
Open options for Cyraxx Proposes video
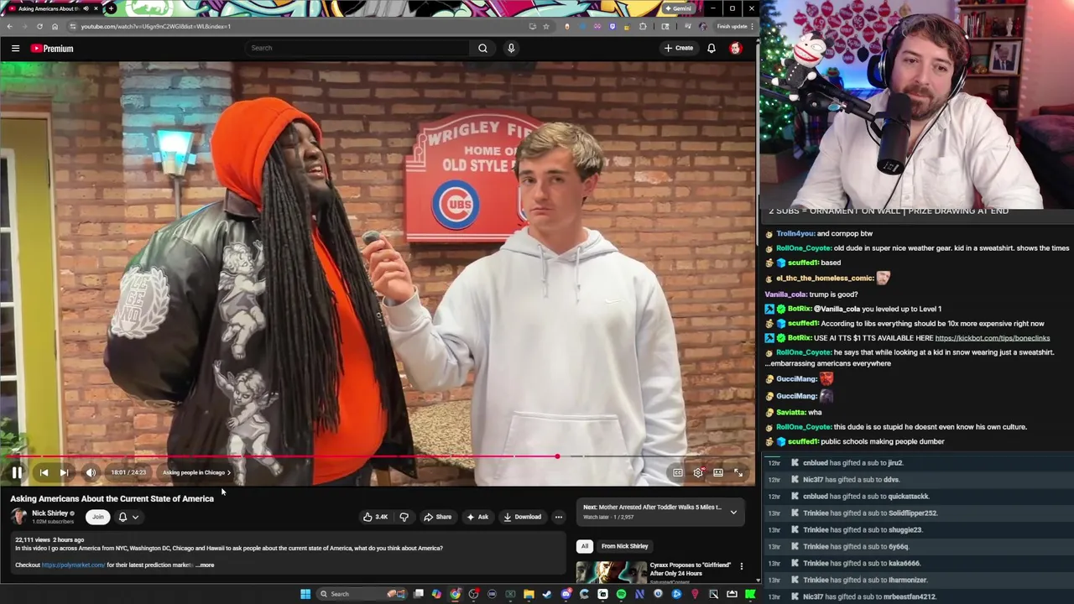[x=741, y=566]
